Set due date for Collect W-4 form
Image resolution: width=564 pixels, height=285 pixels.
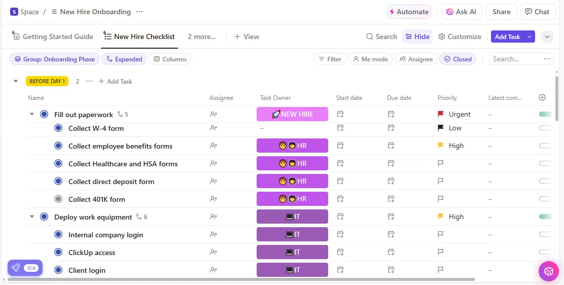(x=391, y=128)
